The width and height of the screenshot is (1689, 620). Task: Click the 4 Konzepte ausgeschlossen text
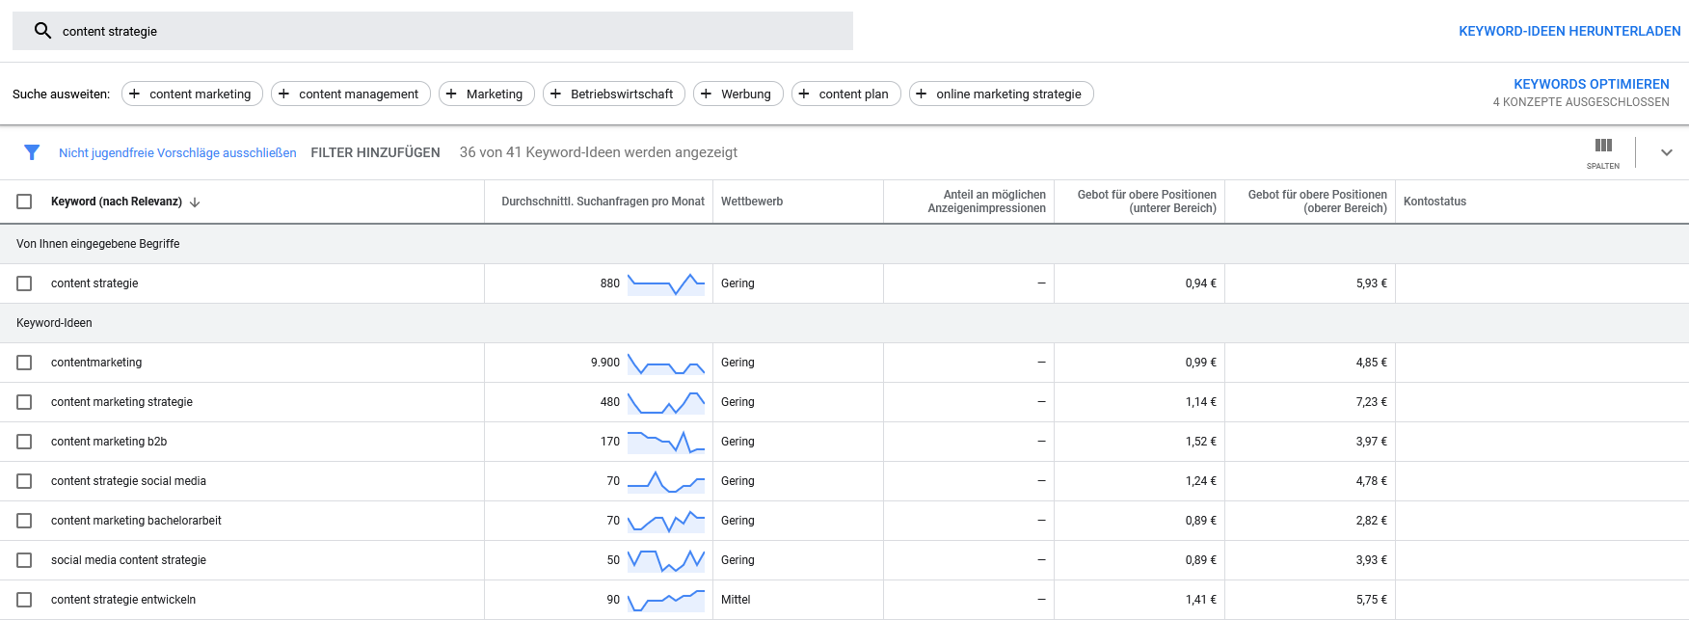tap(1581, 102)
